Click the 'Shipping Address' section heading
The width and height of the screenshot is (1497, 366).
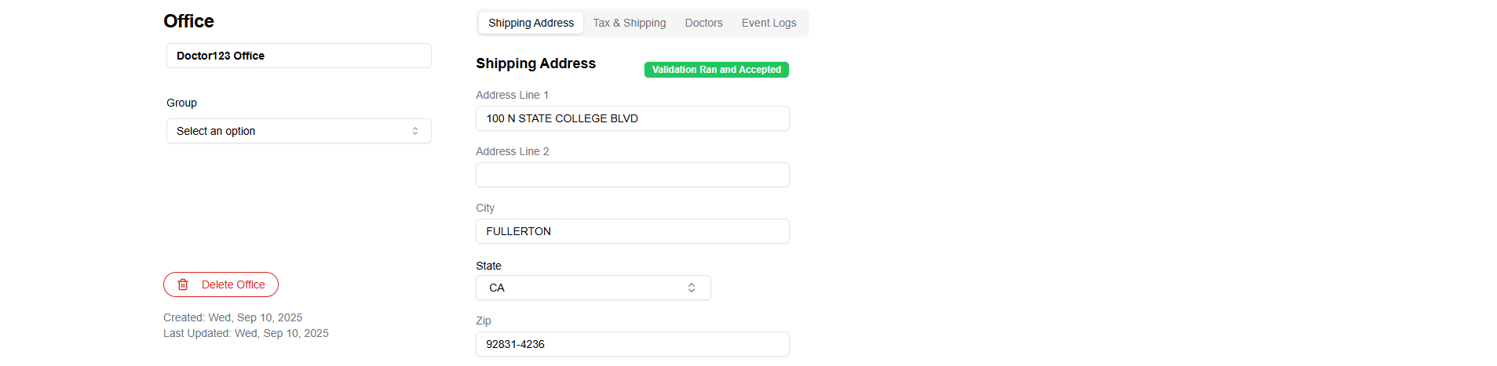[535, 63]
